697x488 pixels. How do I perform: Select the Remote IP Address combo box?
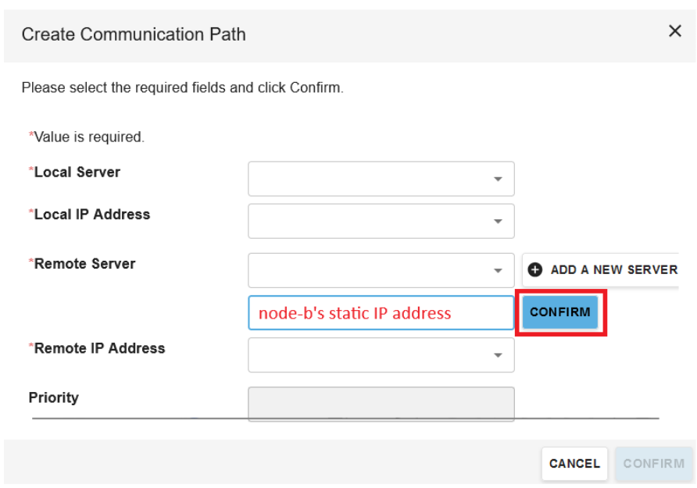(367, 355)
